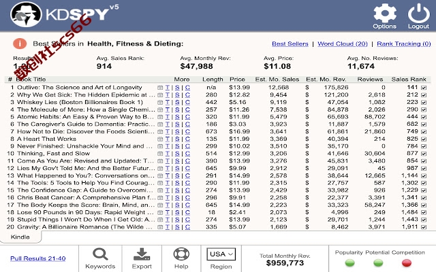This screenshot has width=436, height=272.
Task: Click Book Title column header
Action: coord(31,80)
